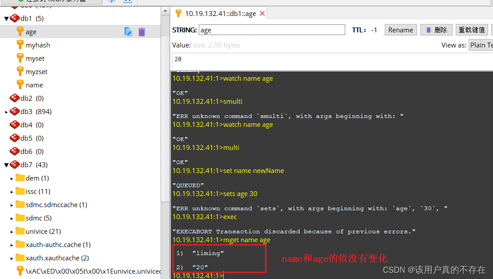Click the db1 database icon
This screenshot has width=493, height=279.
[x=15, y=18]
